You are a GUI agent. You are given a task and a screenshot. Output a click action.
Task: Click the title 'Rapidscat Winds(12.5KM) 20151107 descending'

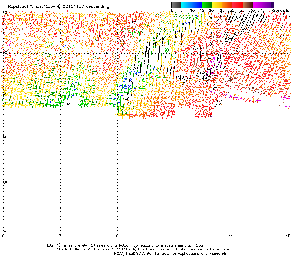point(59,6)
